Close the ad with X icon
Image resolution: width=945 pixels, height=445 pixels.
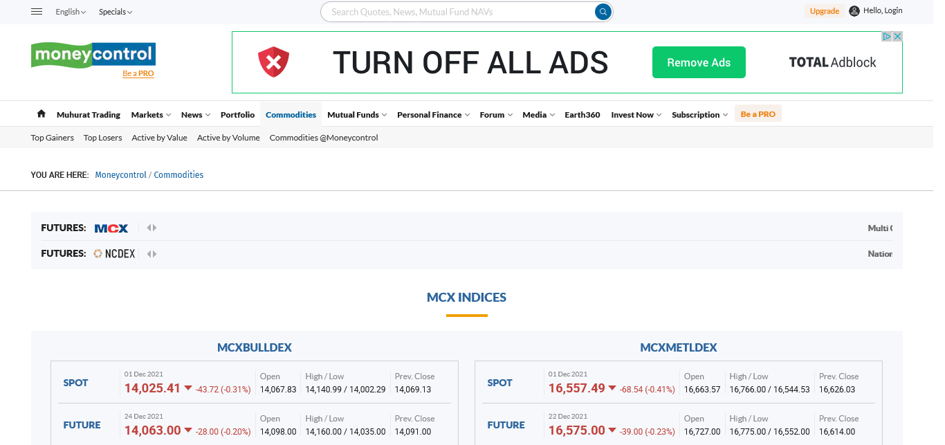(897, 37)
